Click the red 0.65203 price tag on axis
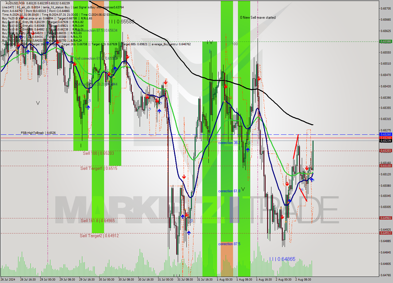 386,151
